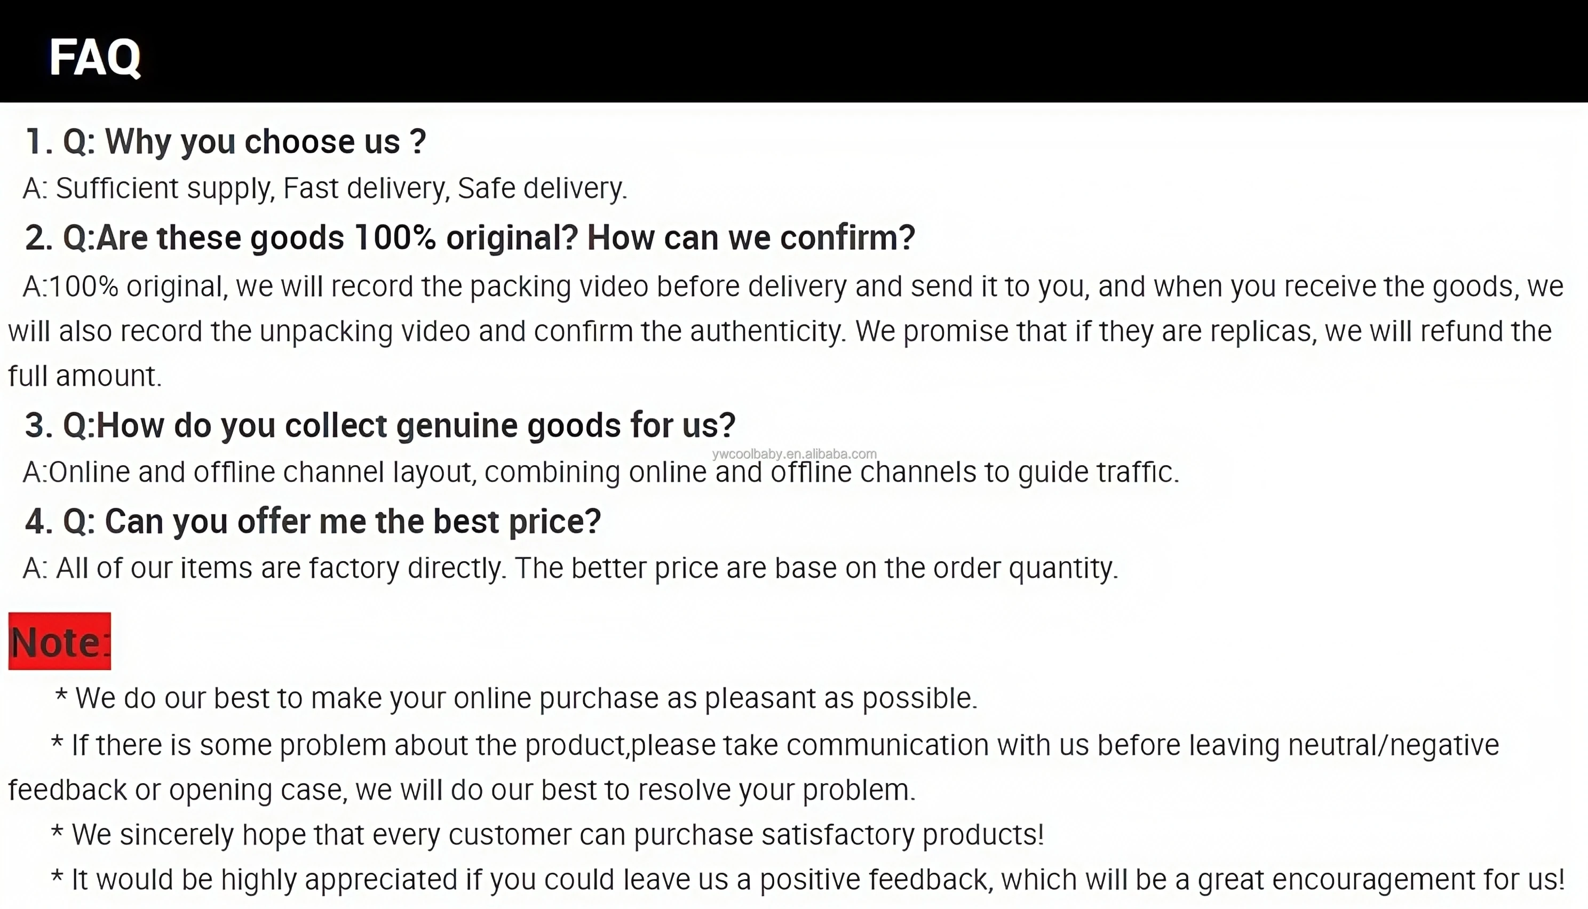1588x909 pixels.
Task: Click the answer about online and offline channels
Action: [x=601, y=472]
